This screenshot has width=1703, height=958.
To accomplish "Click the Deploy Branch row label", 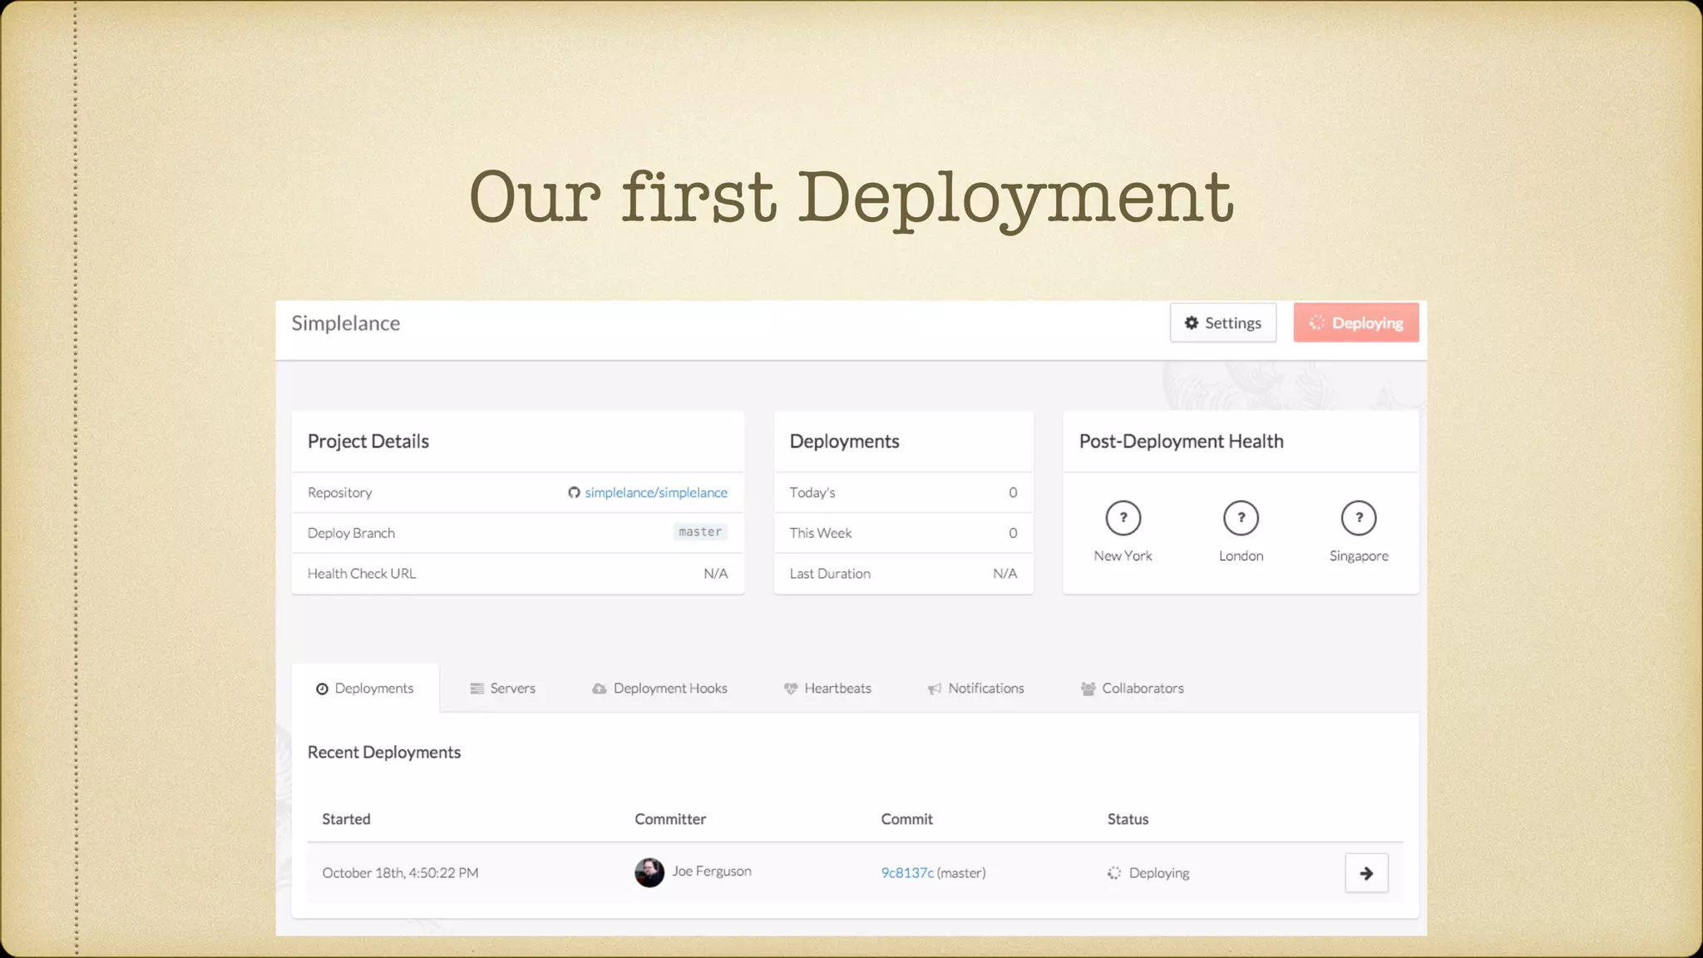I will (351, 533).
